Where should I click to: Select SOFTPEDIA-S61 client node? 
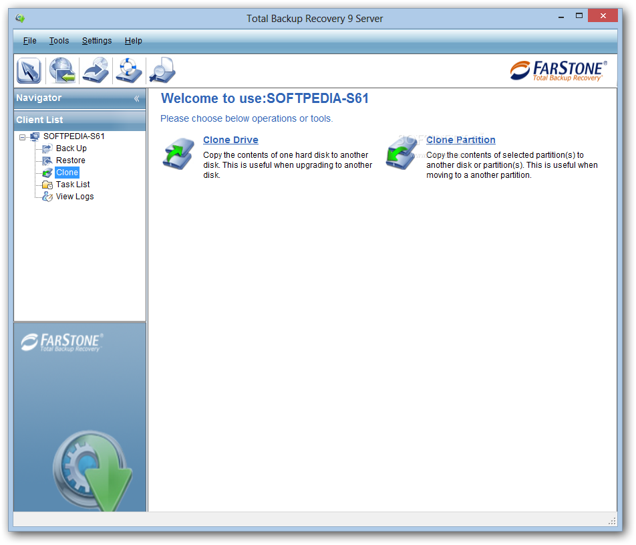coord(73,136)
